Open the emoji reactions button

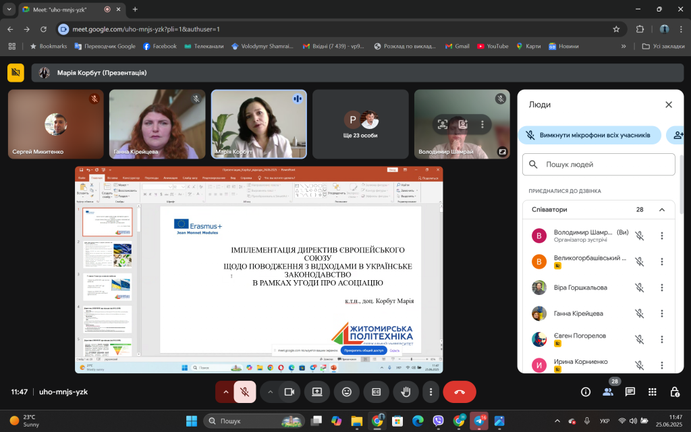coord(347,392)
